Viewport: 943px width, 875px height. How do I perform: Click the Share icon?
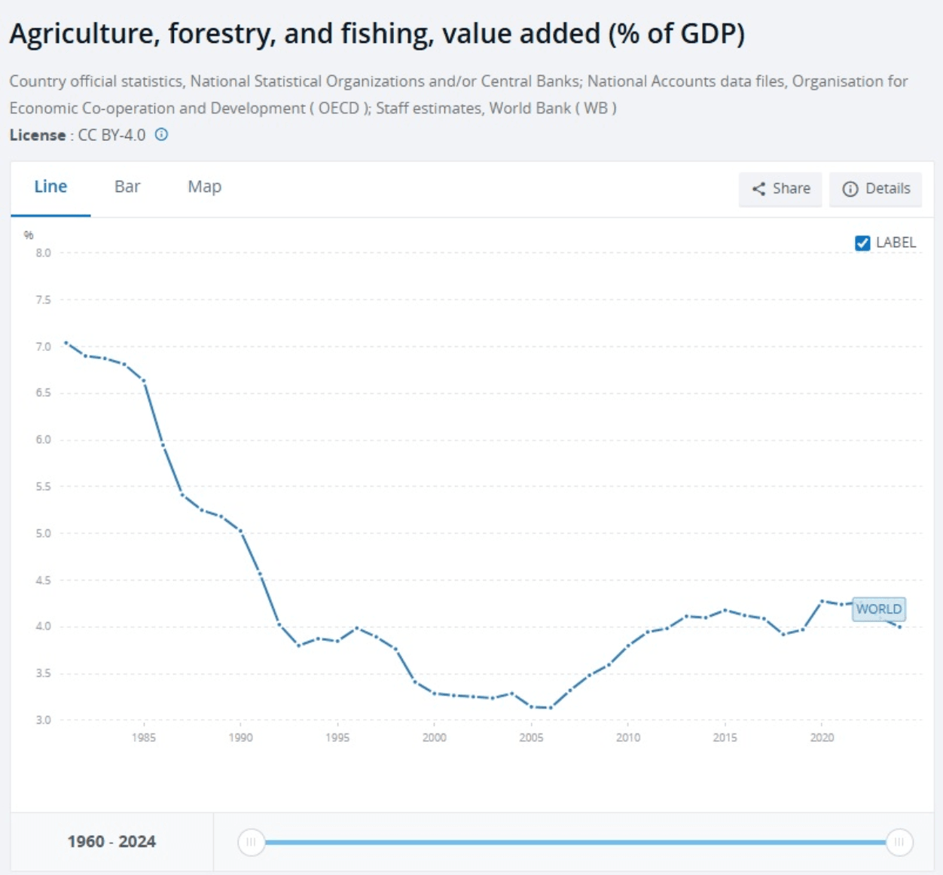point(760,189)
